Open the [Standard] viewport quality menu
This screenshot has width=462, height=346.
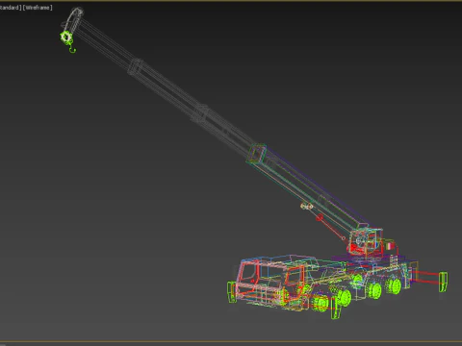point(11,8)
